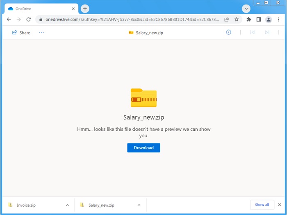Expand options for Invoice.zip download

click(x=67, y=205)
